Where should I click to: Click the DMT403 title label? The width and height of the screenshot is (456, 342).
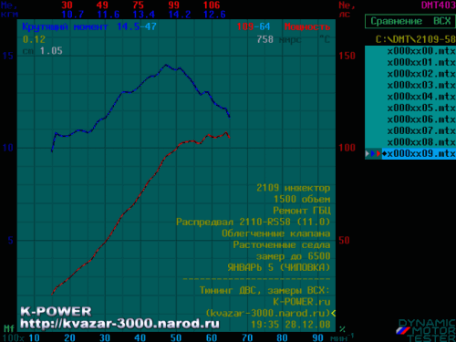(438, 5)
